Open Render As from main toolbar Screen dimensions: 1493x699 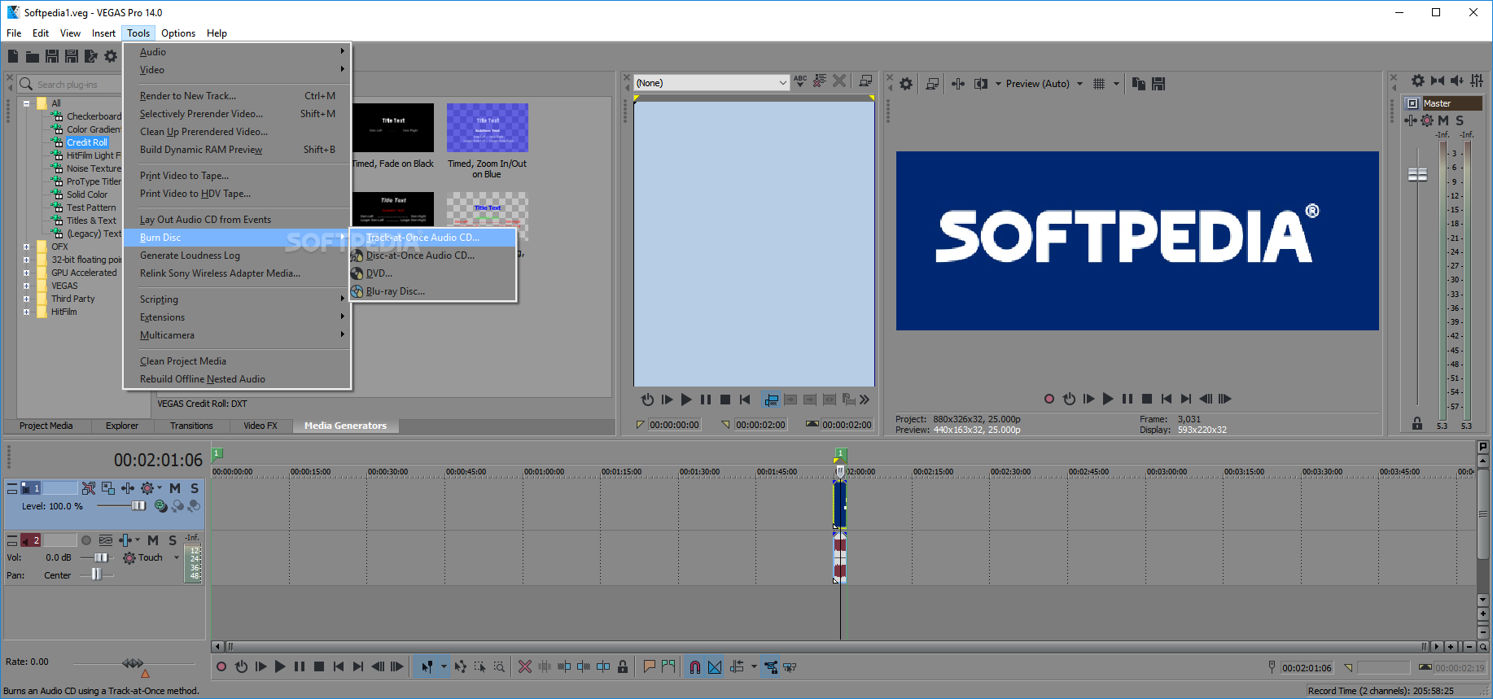(91, 56)
